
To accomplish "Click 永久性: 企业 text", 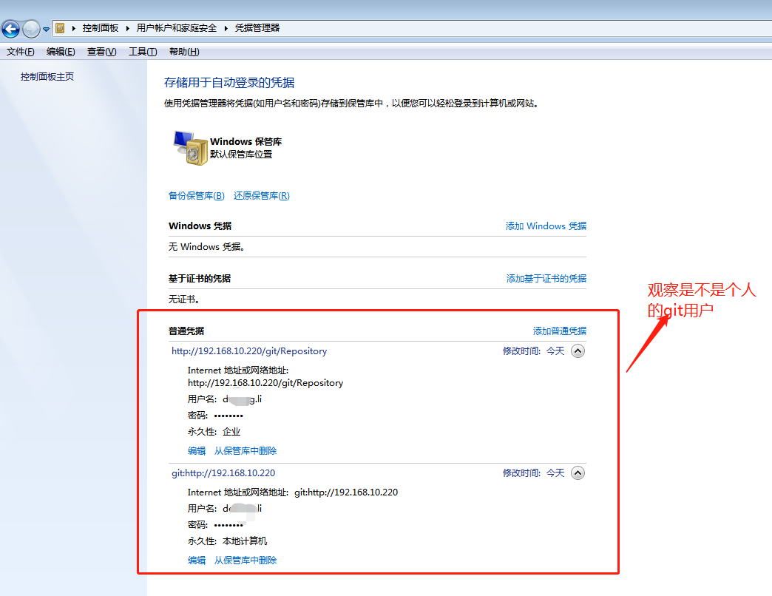I will (x=214, y=432).
